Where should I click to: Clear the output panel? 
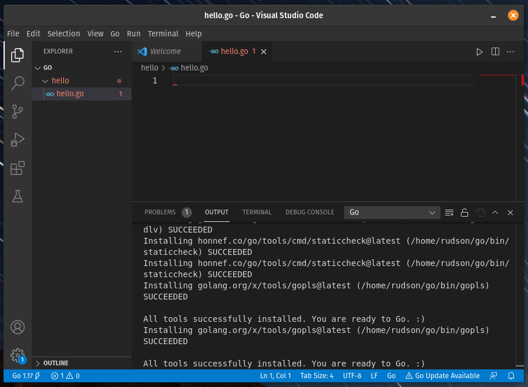449,213
